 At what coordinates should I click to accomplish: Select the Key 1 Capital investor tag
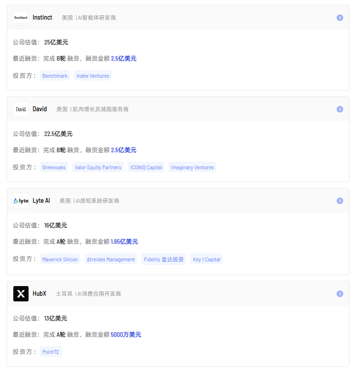207,259
